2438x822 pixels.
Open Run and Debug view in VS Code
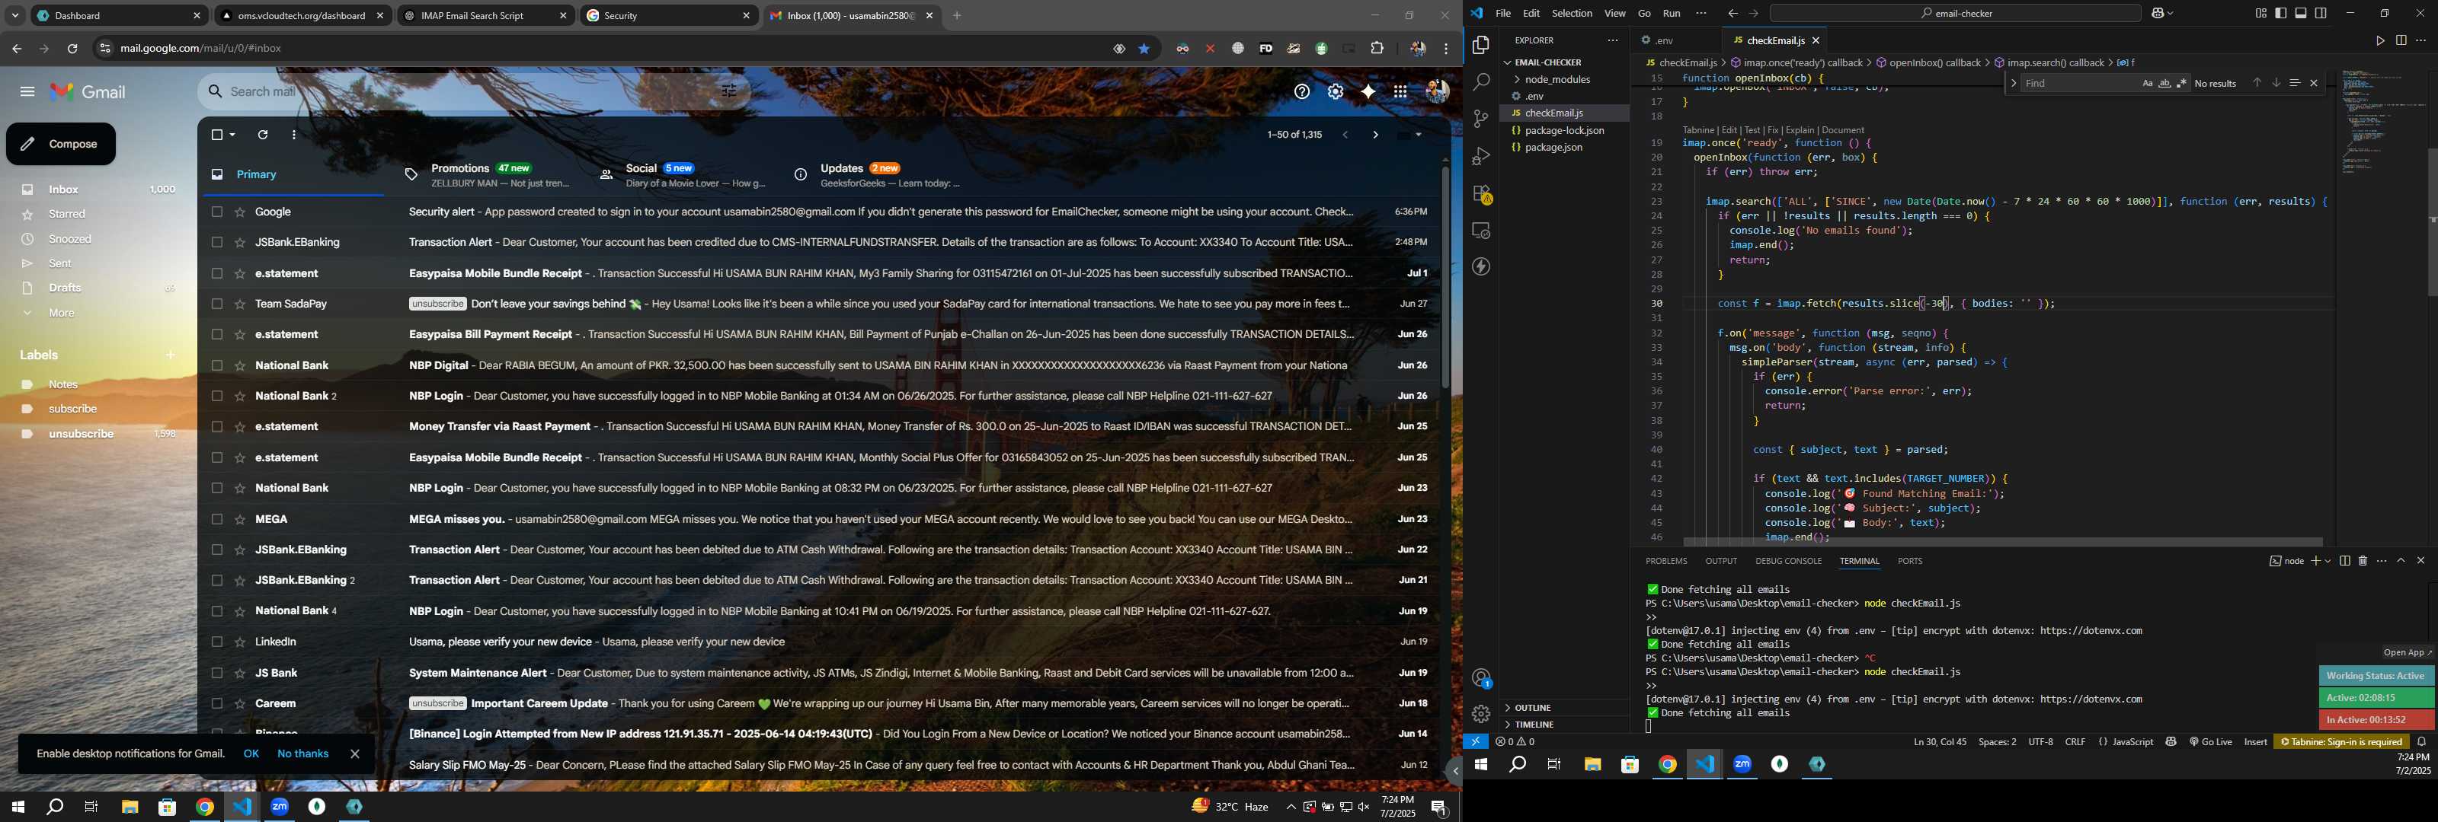coord(1481,156)
